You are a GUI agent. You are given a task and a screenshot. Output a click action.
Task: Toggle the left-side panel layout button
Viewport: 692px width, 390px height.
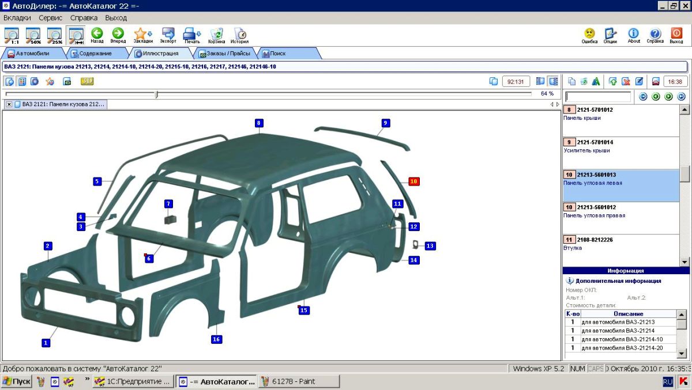pyautogui.click(x=540, y=81)
